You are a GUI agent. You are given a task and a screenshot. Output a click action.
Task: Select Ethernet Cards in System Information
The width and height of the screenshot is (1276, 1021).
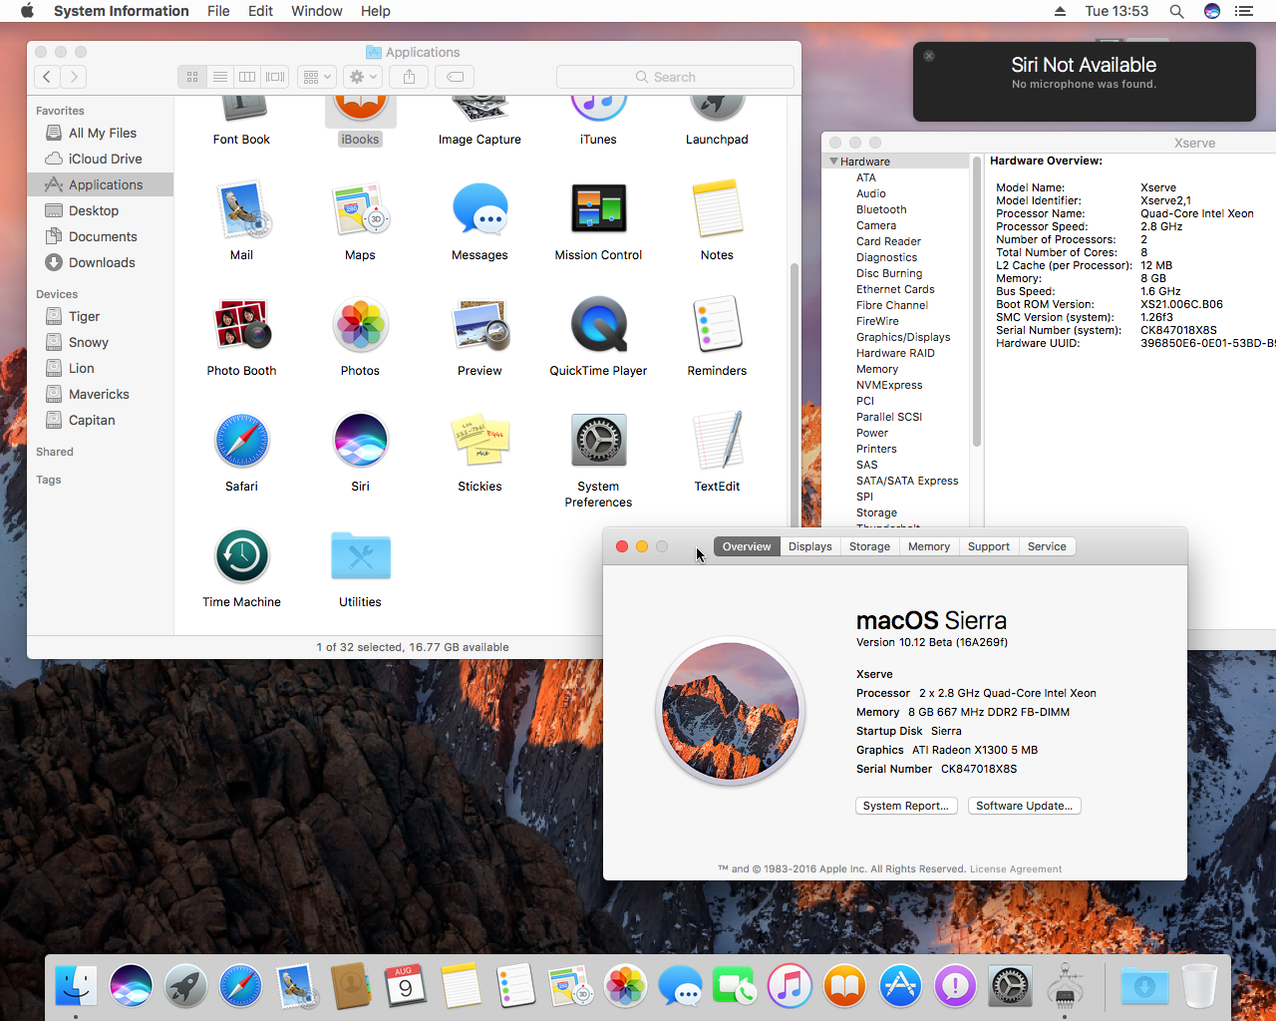coord(895,289)
